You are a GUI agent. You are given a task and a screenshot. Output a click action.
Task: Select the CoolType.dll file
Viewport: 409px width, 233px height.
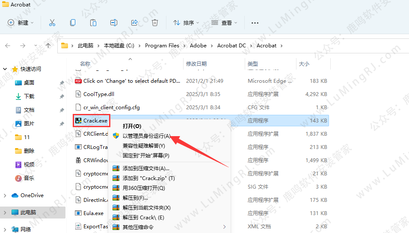coord(98,94)
